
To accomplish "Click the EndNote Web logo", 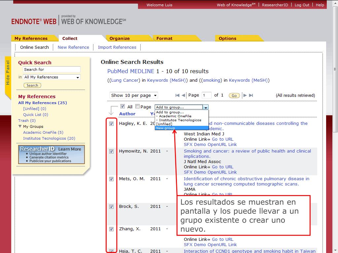I will (34, 21).
